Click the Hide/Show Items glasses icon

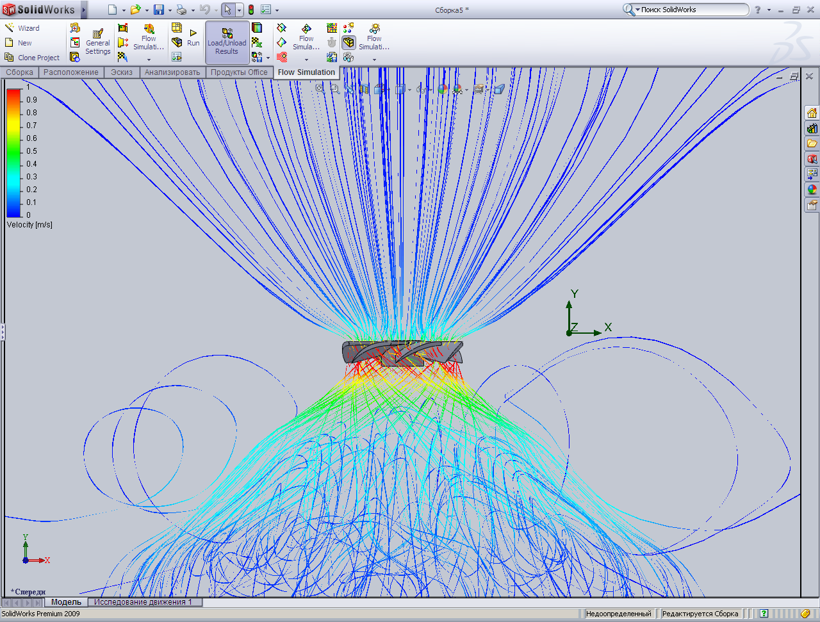point(423,89)
